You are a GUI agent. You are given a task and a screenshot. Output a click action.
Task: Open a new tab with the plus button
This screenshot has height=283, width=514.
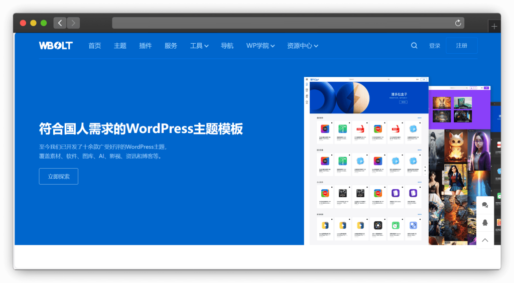coord(494,27)
